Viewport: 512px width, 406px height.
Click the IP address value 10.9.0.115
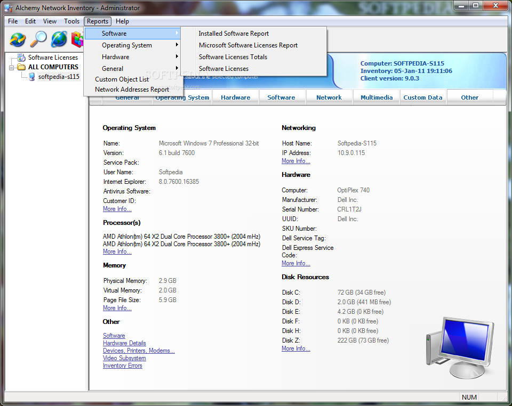(351, 153)
